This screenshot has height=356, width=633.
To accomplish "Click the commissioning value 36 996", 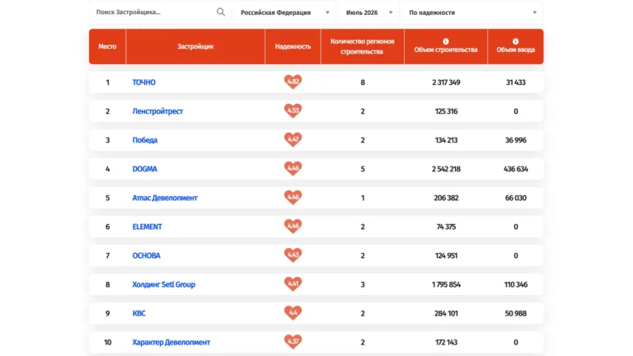I will click(515, 140).
